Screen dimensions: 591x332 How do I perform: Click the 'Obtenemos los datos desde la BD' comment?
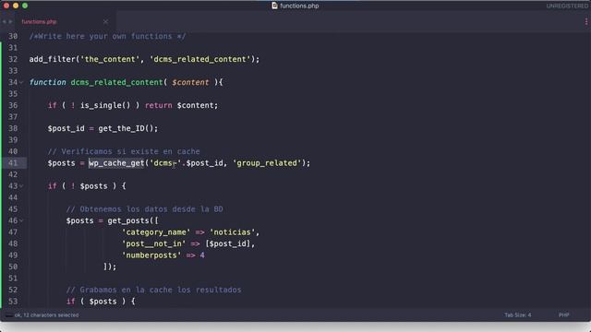click(x=144, y=209)
